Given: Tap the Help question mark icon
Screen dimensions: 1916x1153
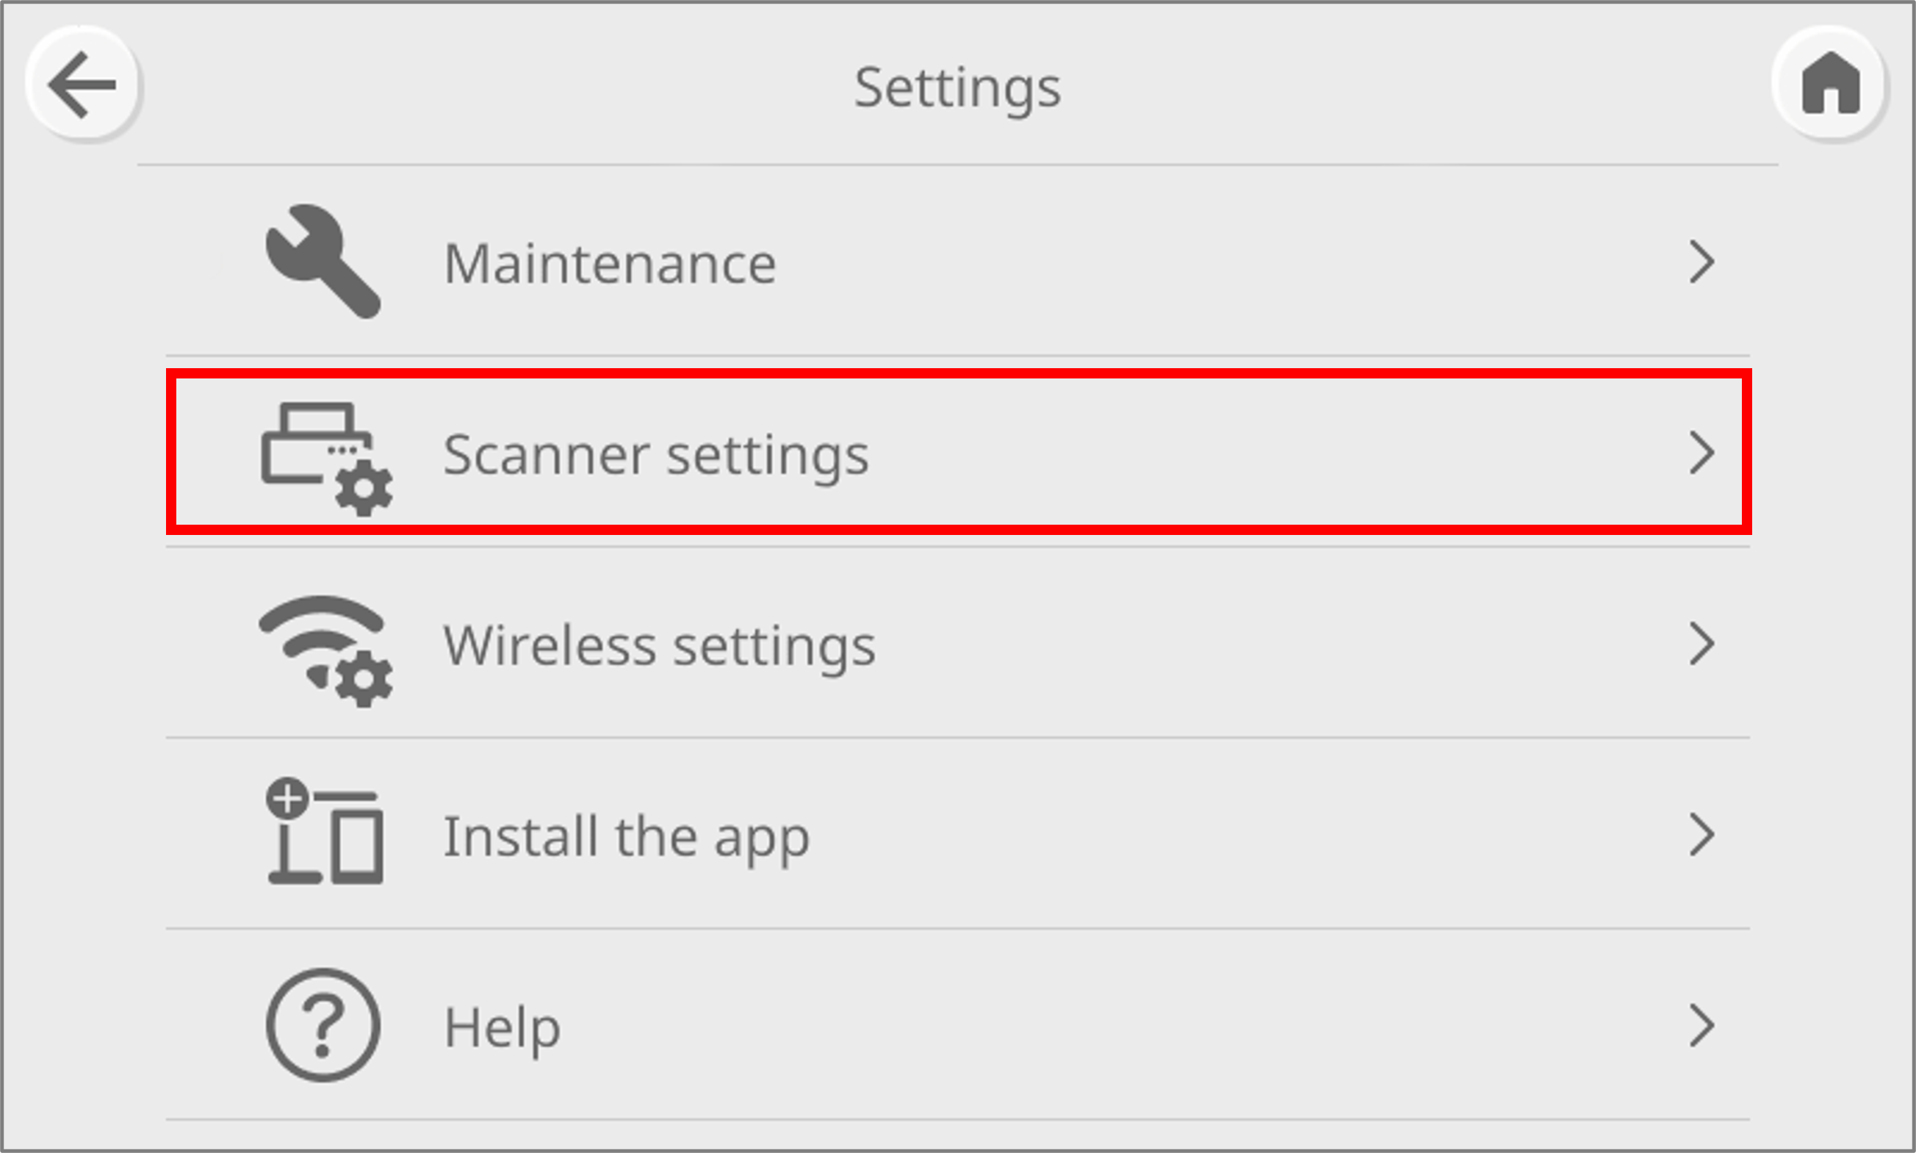Looking at the screenshot, I should click(x=323, y=1025).
